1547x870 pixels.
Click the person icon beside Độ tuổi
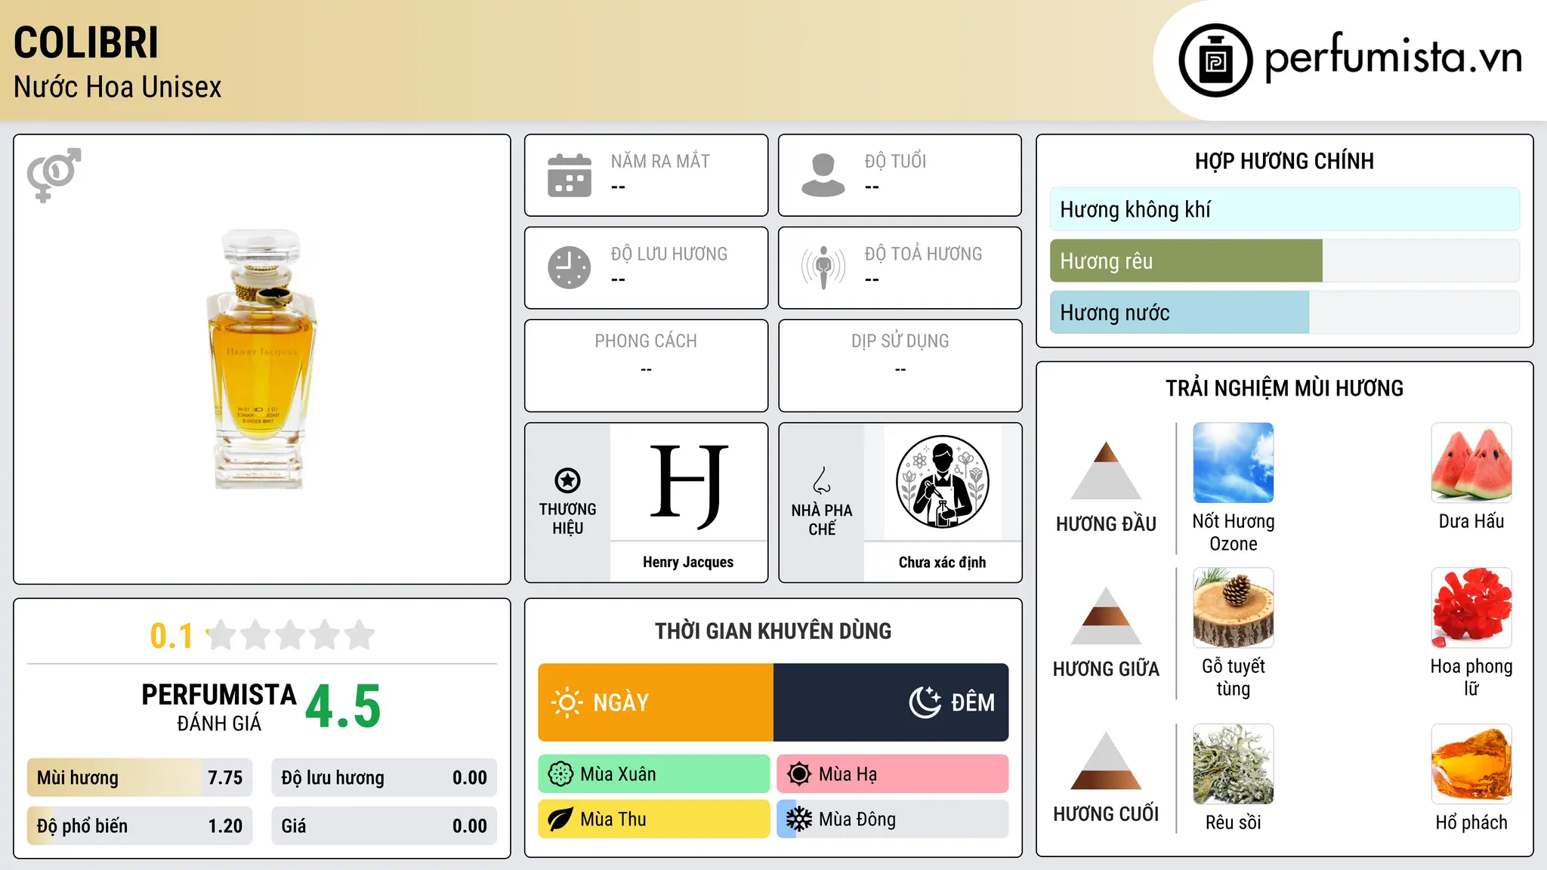click(x=823, y=175)
